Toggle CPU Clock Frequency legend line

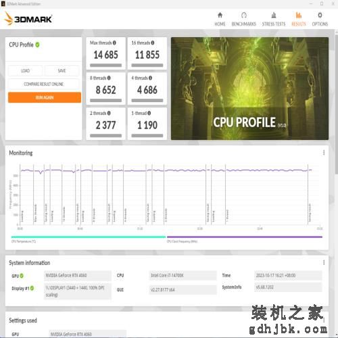click(245, 237)
